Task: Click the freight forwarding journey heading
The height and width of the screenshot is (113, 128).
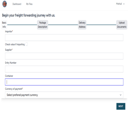Action: click(28, 15)
